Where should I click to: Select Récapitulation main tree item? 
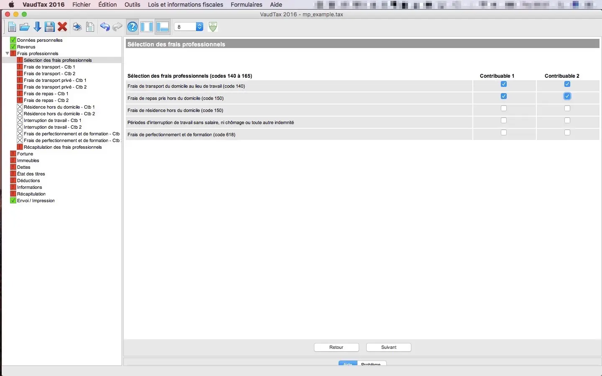tap(31, 194)
